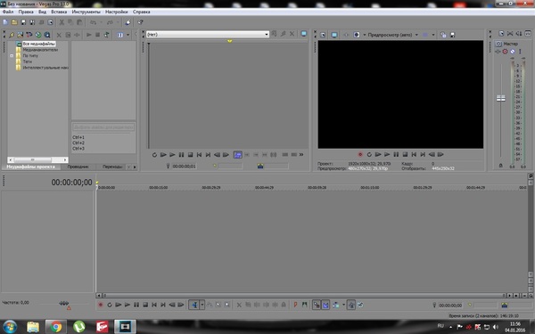Click the Cut scissors icon

[x=62, y=22]
